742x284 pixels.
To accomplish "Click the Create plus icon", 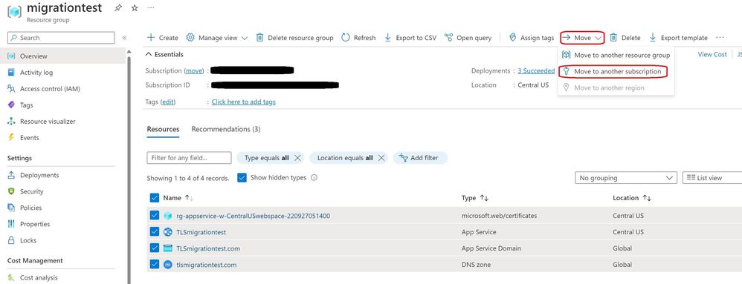I will 151,38.
